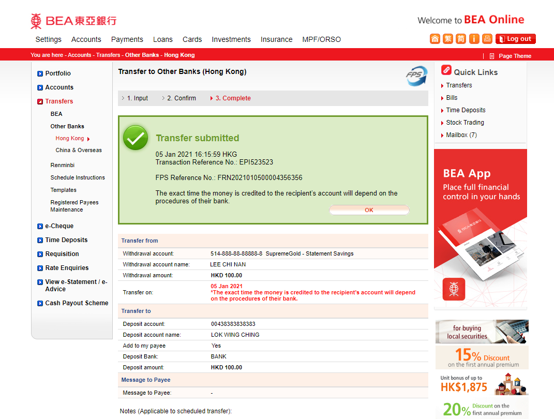This screenshot has width=554, height=419.
Task: Click the Home icon in the top toolbar
Action: tap(435, 39)
